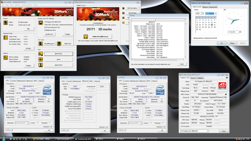Click Change button under Options

tap(29, 65)
